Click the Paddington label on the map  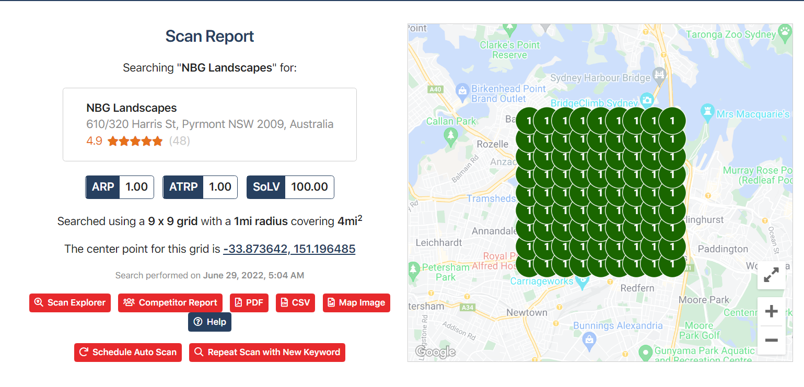pos(723,249)
